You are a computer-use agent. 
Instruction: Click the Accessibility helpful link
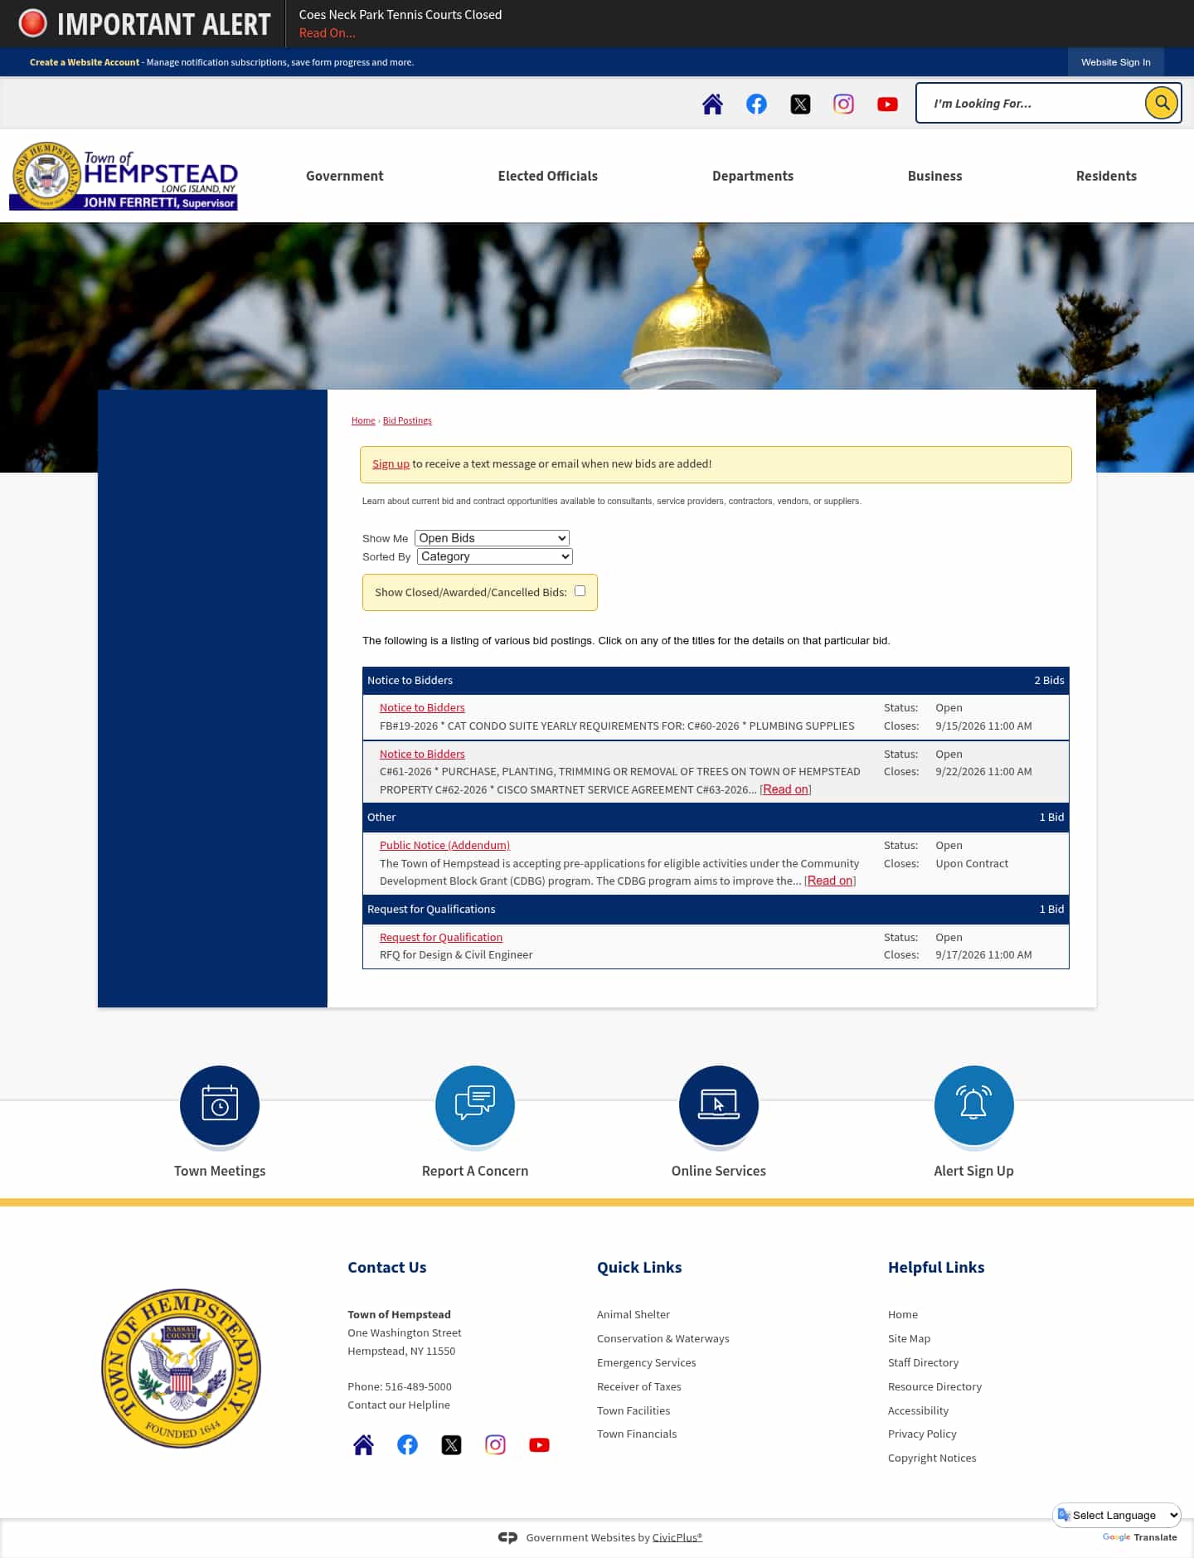918,1410
